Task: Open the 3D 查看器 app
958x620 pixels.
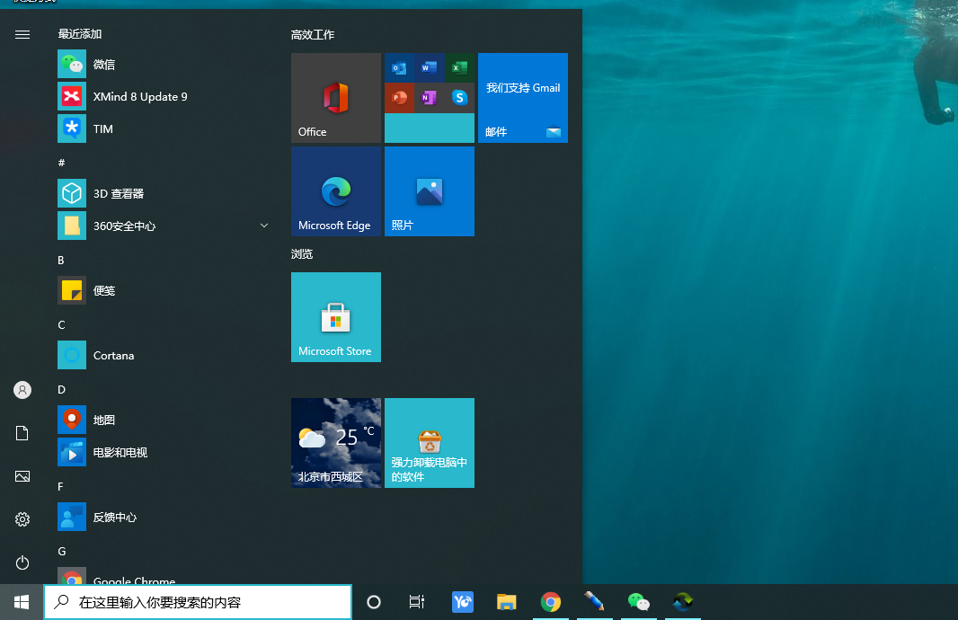Action: pos(118,194)
